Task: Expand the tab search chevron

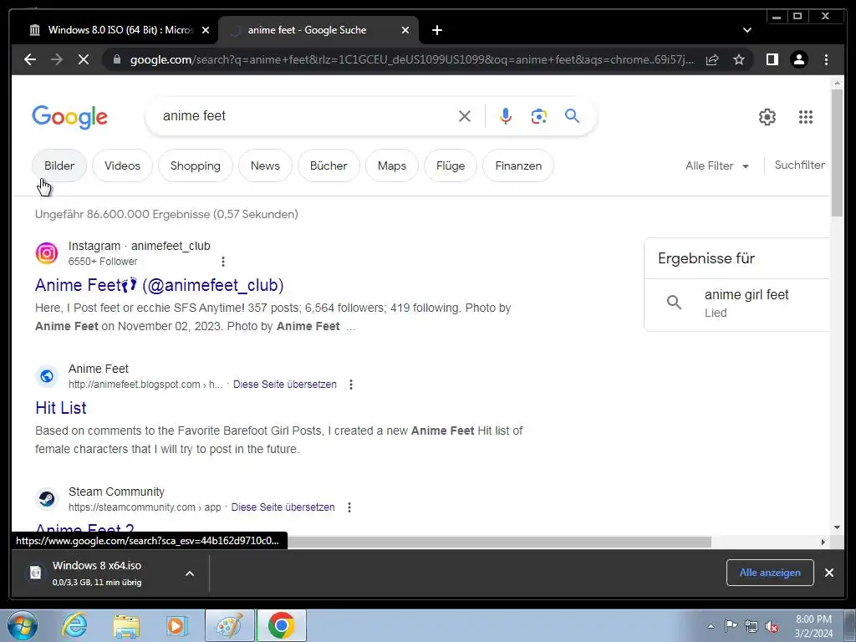Action: 747,31
